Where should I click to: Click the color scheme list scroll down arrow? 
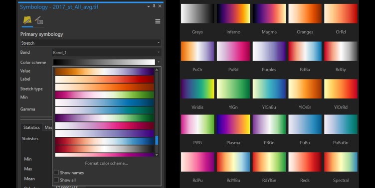tap(157, 155)
